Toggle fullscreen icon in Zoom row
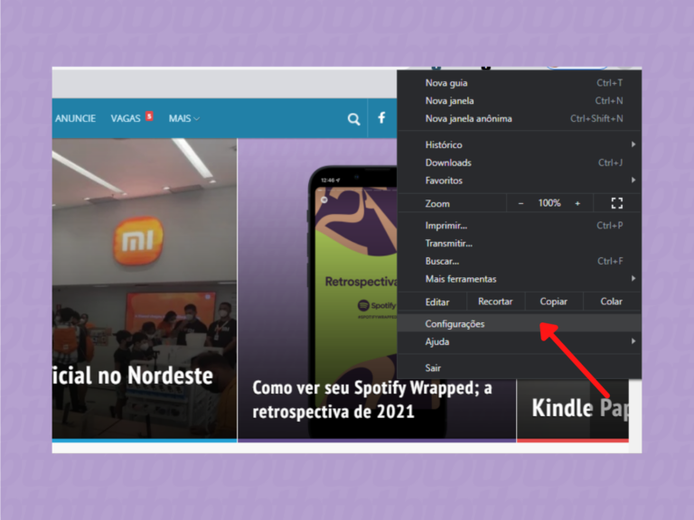Screen dimensions: 694x520 point(617,203)
